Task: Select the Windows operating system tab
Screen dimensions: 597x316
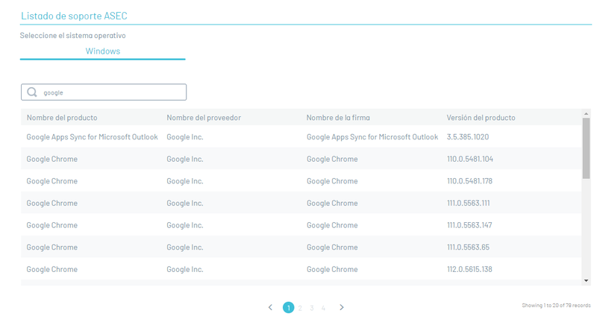Action: (103, 51)
